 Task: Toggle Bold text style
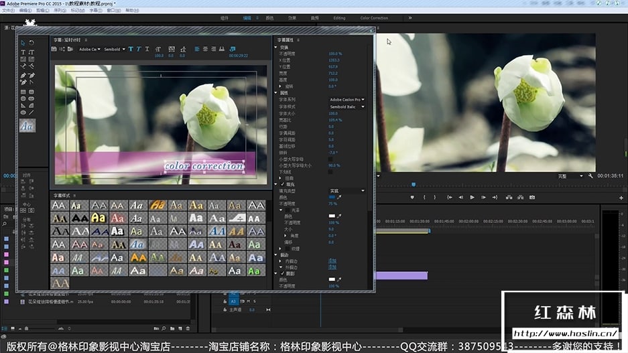pyautogui.click(x=131, y=49)
